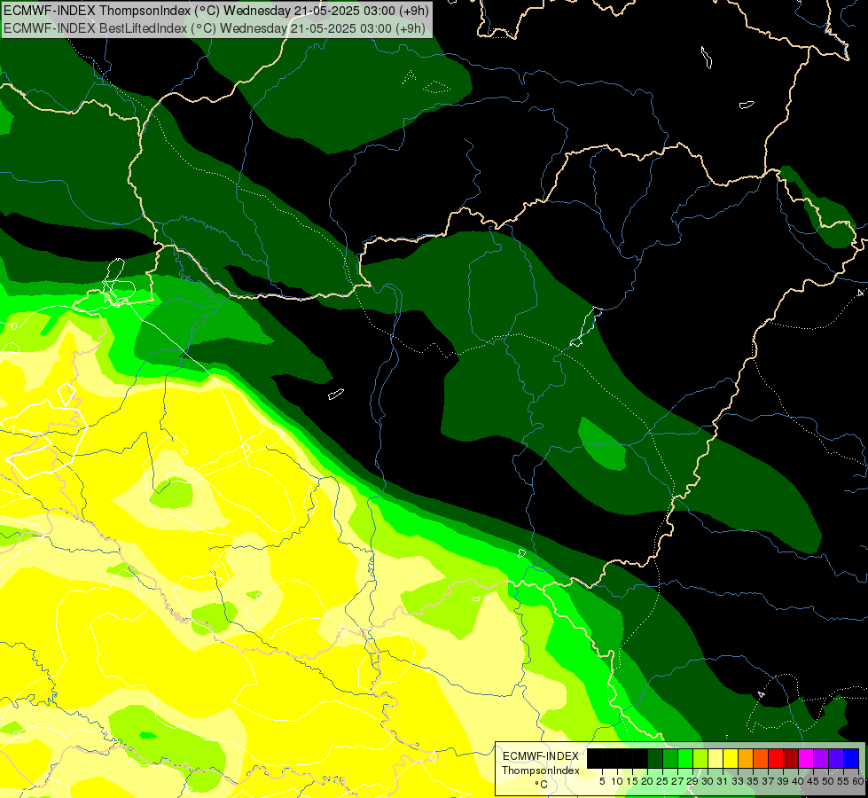The width and height of the screenshot is (868, 798).
Task: Click the legend tick value "40"
Action: pos(798,781)
